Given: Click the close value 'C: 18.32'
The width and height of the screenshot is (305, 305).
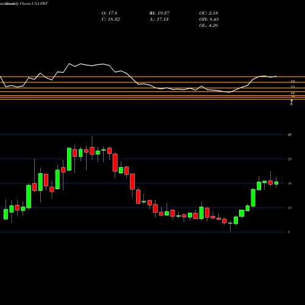Looking at the screenshot, I should 110,20.
